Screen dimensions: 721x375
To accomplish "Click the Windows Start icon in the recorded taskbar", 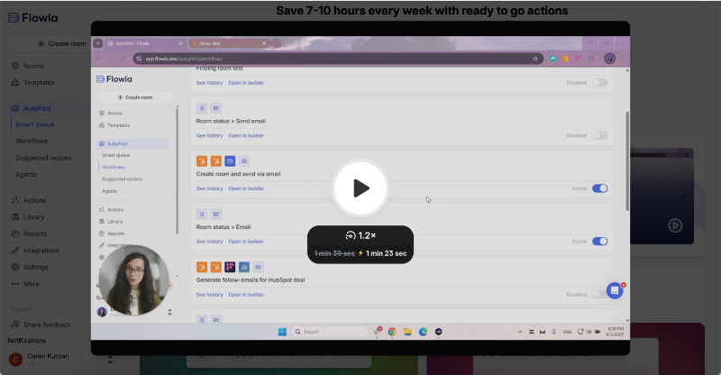I will [282, 332].
